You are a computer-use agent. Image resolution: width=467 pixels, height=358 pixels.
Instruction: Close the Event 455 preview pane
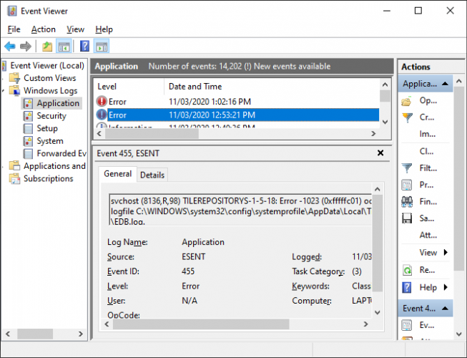click(379, 153)
